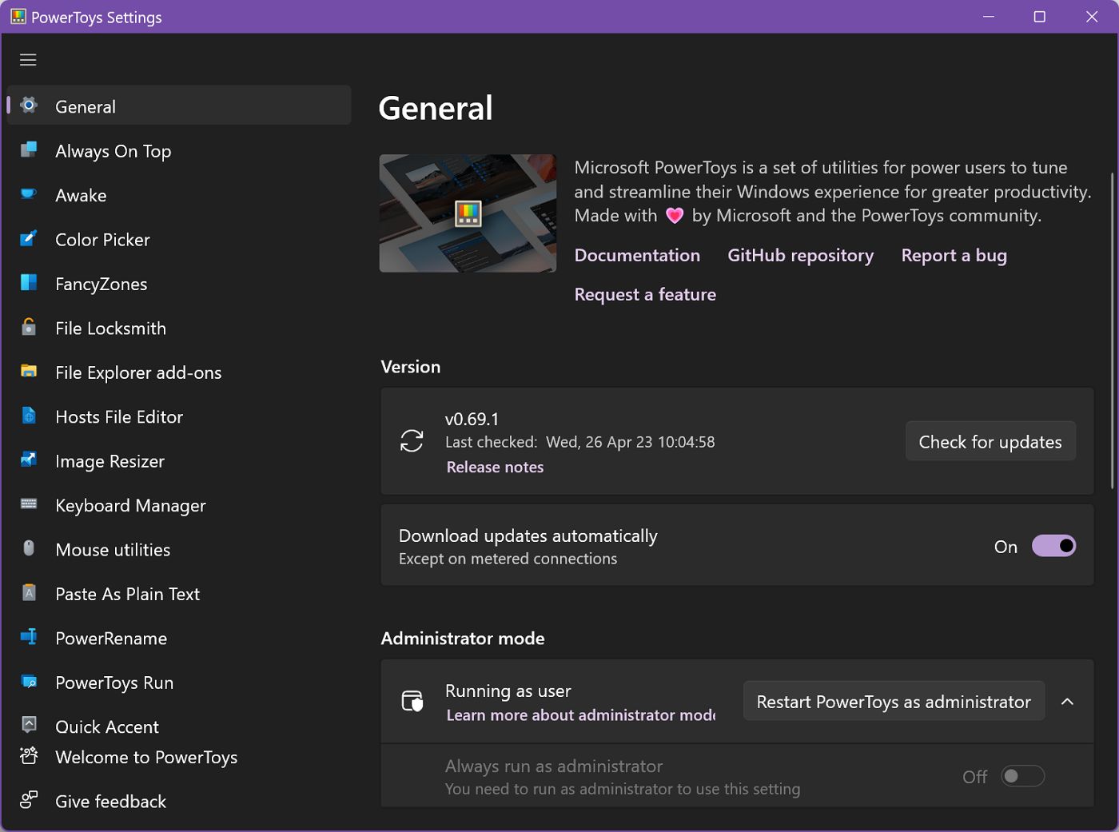Viewport: 1119px width, 832px height.
Task: Click the File Explorer add-ons icon
Action: point(29,372)
